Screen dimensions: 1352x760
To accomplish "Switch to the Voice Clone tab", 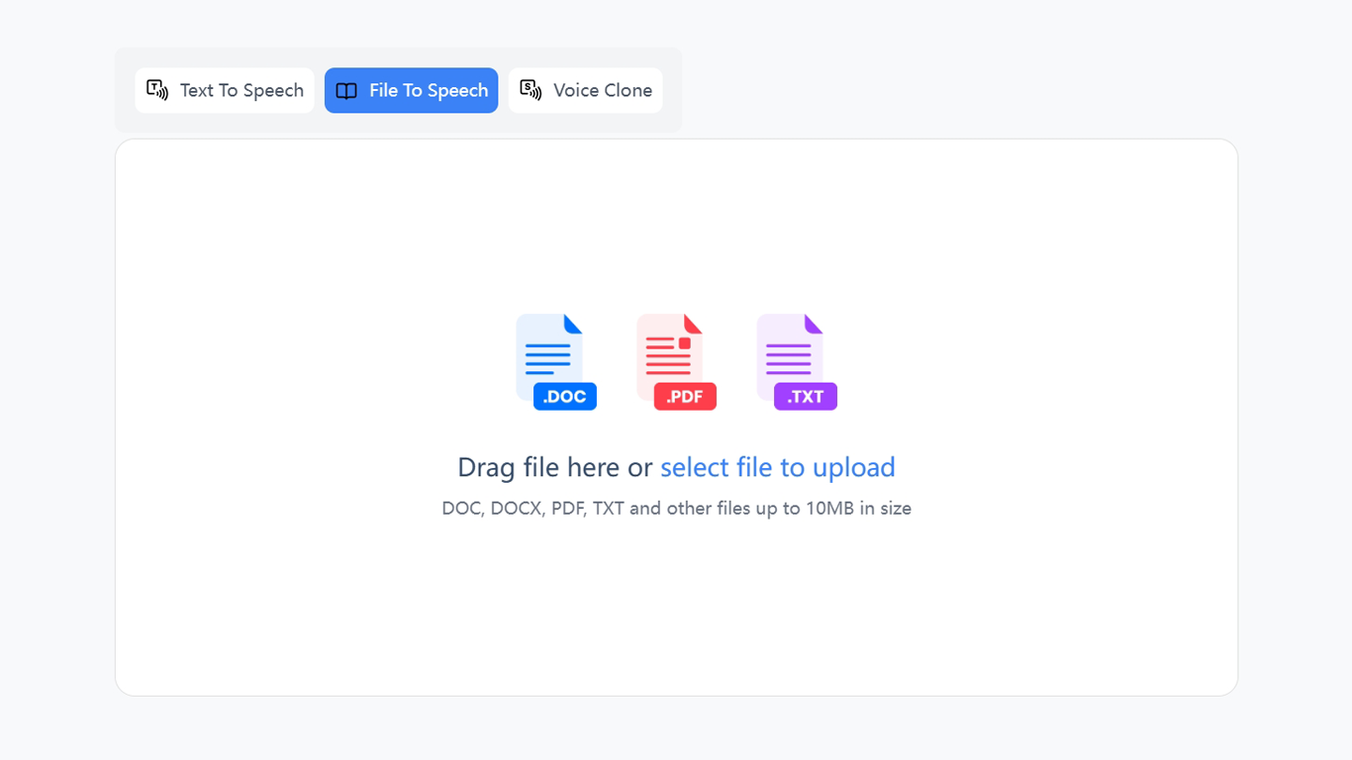I will [x=585, y=90].
